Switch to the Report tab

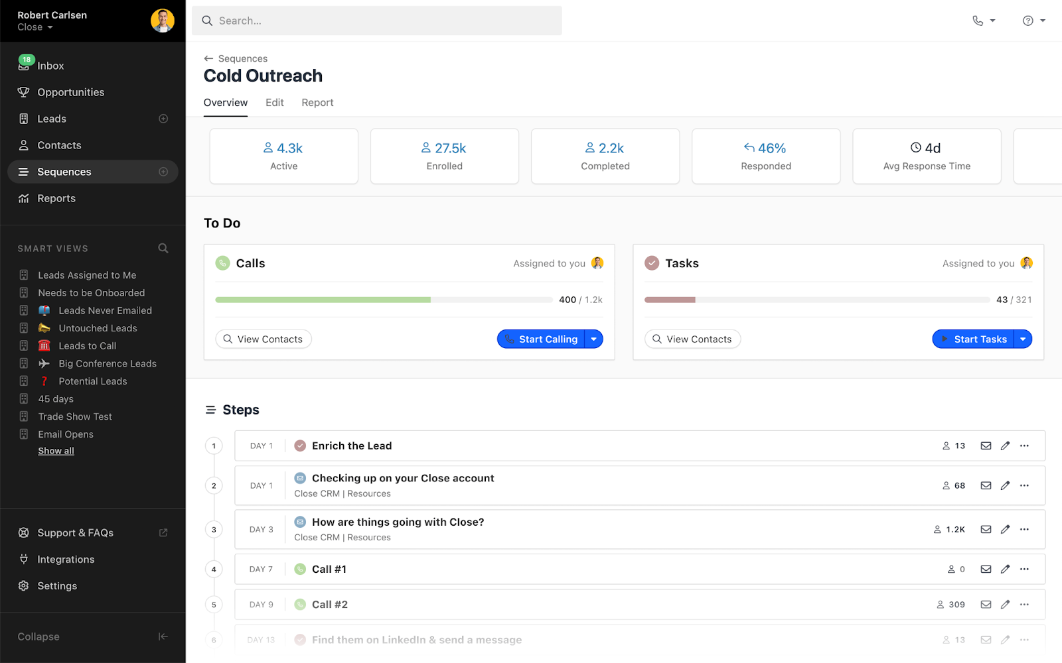317,102
